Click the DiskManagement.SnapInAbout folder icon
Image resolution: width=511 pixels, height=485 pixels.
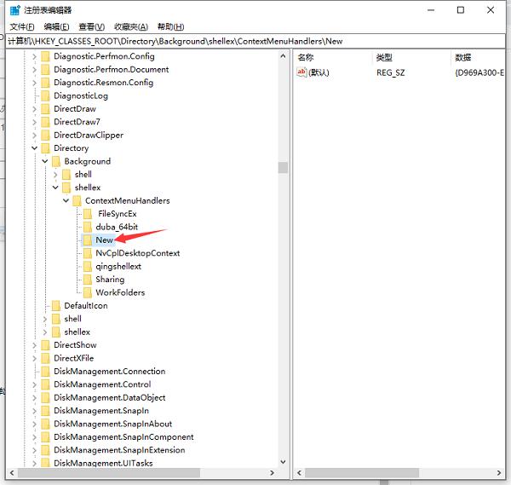coord(45,424)
